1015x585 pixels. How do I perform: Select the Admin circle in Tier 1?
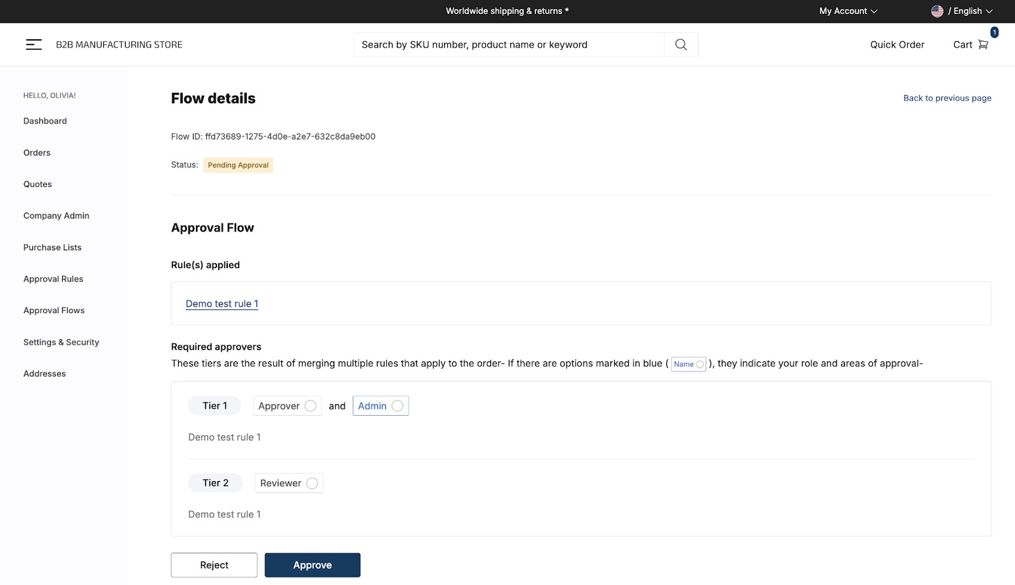pos(397,406)
